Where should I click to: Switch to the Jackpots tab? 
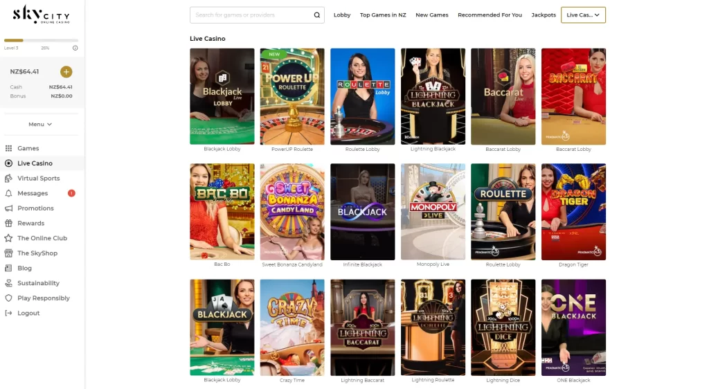(x=544, y=15)
